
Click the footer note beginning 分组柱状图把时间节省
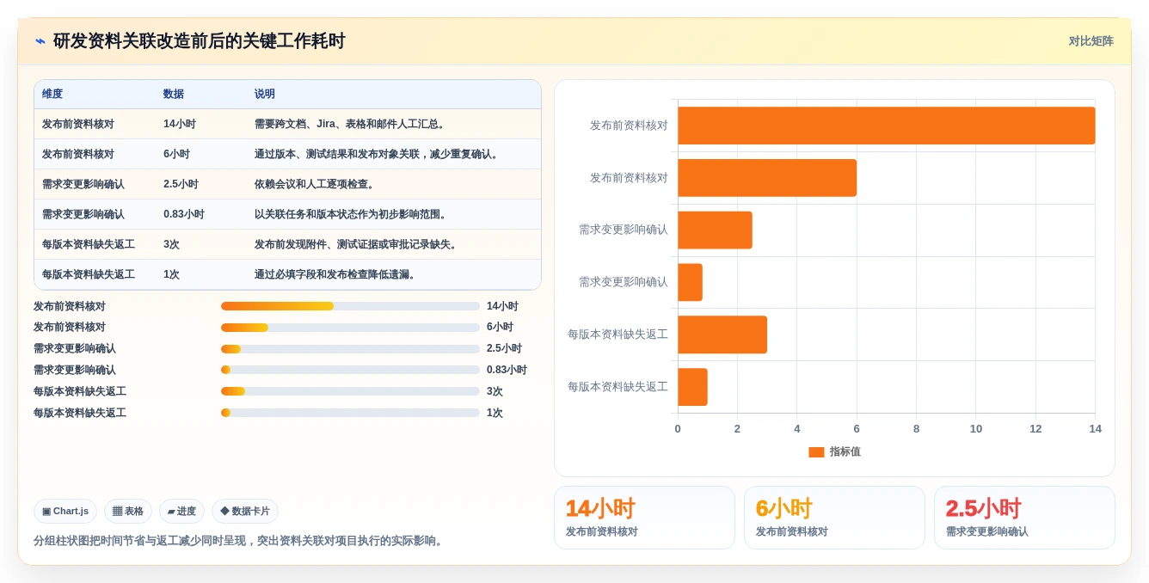tap(240, 541)
